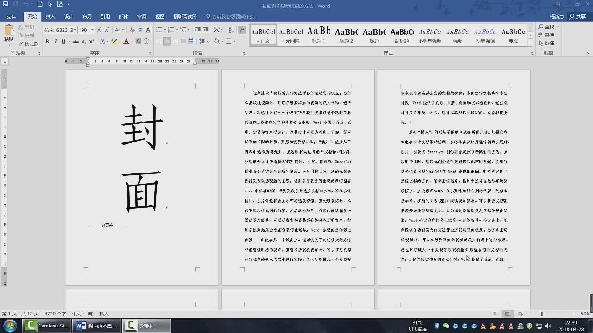Switch to the 设计 (Design) tab

[69, 17]
